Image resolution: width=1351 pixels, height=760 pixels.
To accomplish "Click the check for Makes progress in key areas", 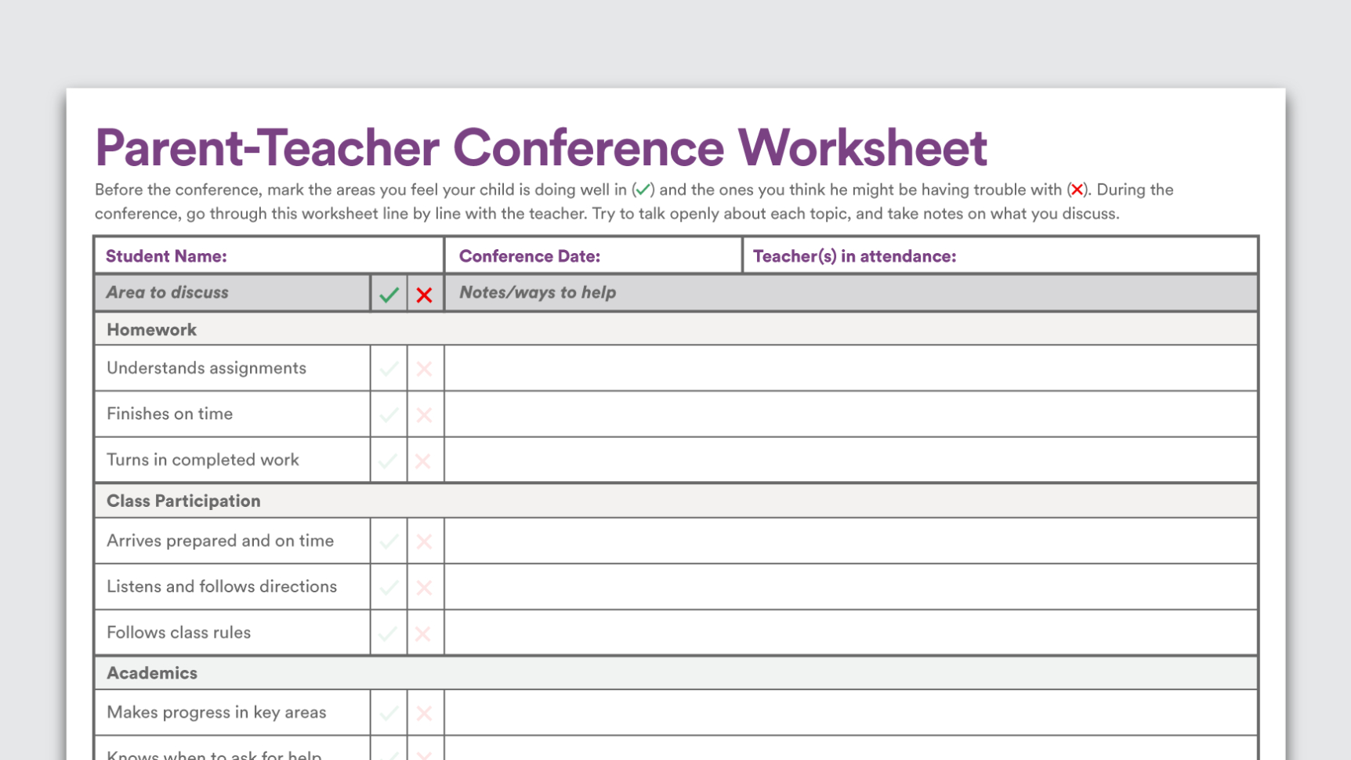I will [389, 712].
